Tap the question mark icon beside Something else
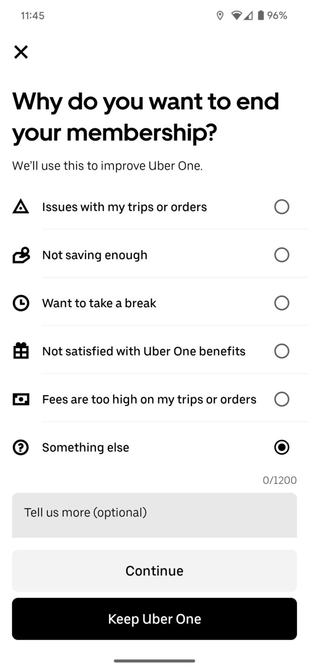 pos(21,447)
